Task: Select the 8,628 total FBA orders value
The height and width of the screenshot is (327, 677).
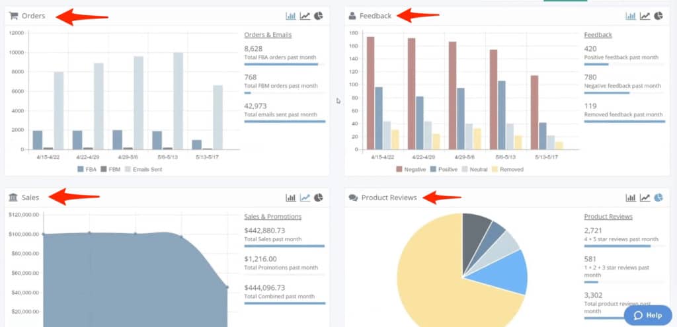Action: click(x=253, y=49)
